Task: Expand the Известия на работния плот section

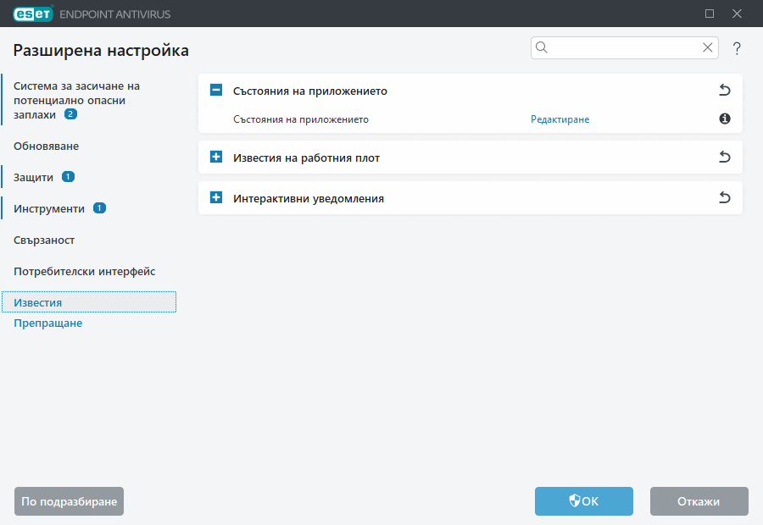Action: [216, 157]
